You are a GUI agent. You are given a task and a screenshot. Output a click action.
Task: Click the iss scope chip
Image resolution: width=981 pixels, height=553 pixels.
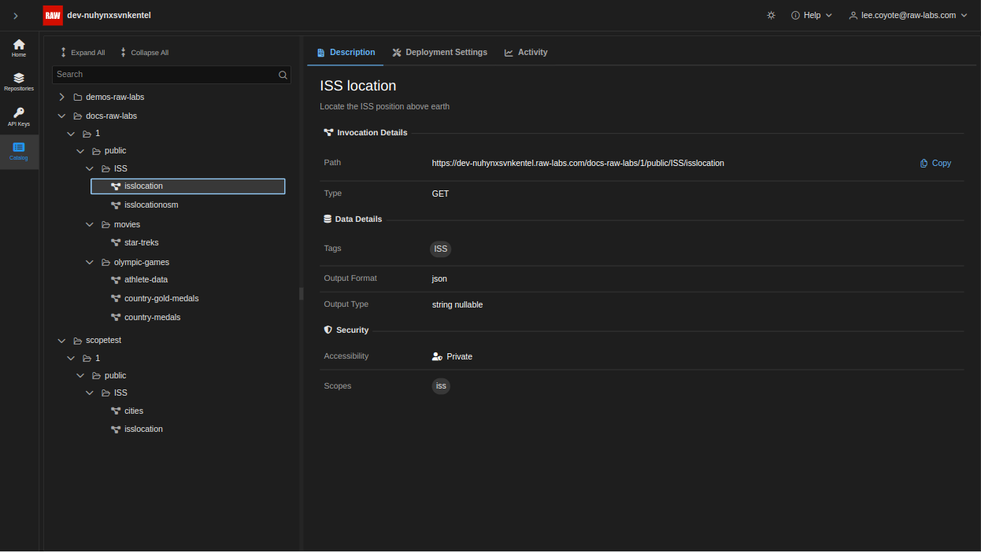coord(441,386)
